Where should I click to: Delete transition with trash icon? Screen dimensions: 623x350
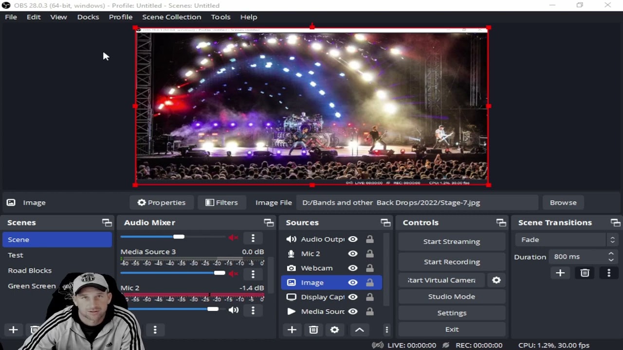coord(585,273)
